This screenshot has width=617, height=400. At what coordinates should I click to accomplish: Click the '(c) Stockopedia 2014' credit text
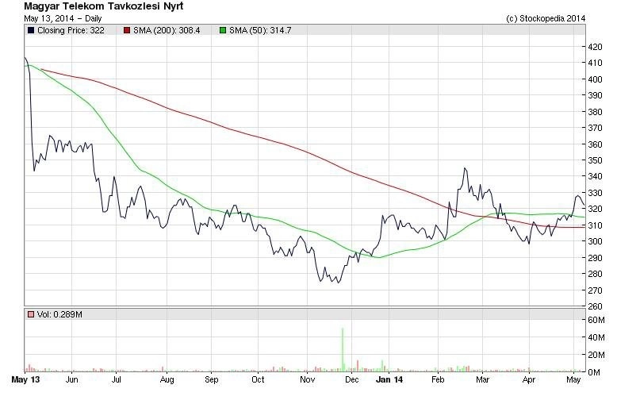[x=546, y=18]
